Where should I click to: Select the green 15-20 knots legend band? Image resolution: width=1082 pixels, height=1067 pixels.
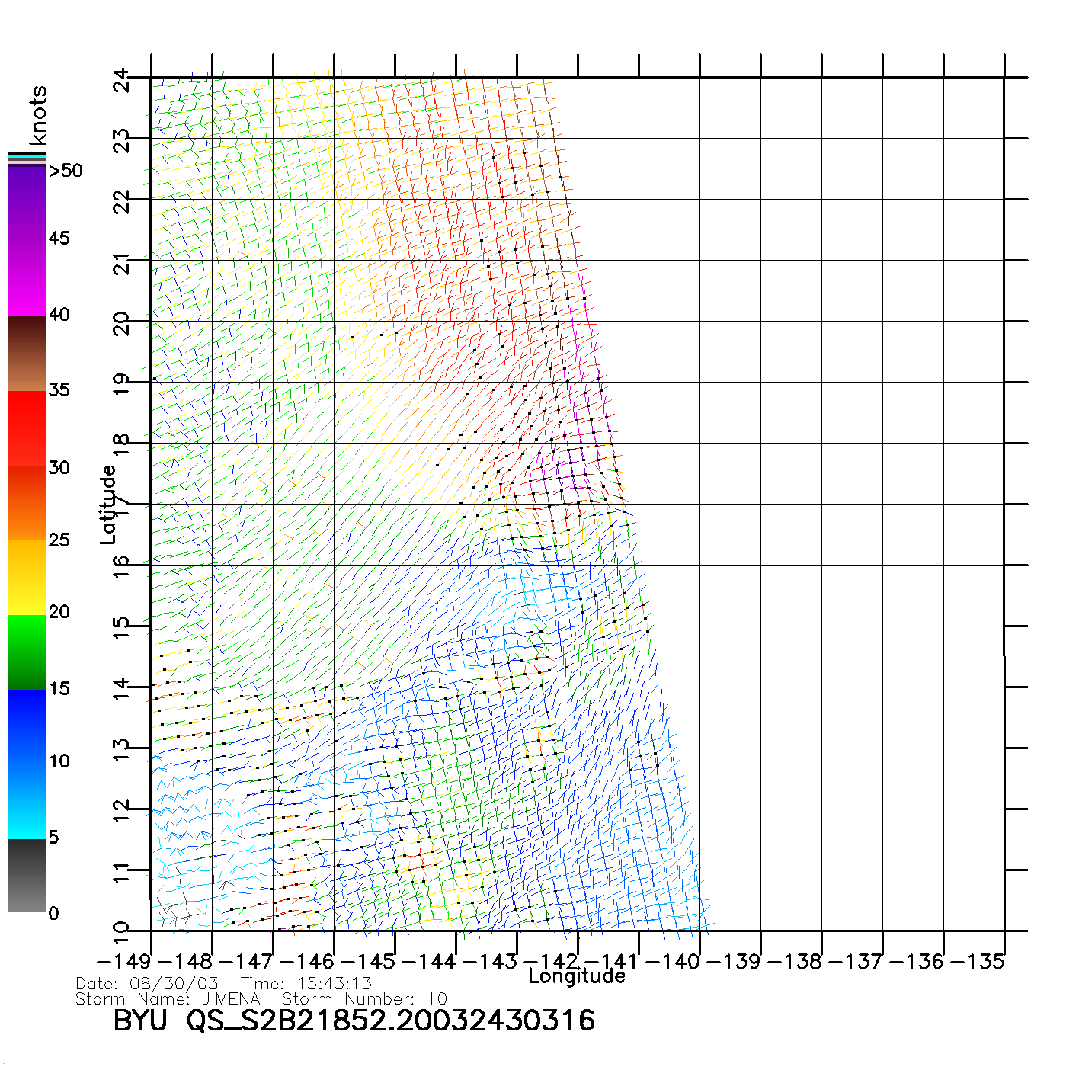[x=27, y=652]
